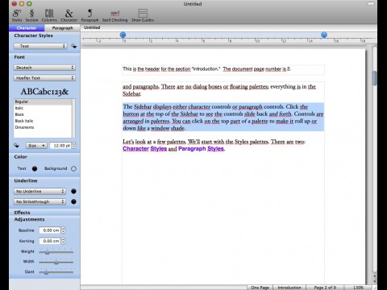Screen dimensions: 387x290
Task: Select Black typeface in list
Action: pos(43,114)
